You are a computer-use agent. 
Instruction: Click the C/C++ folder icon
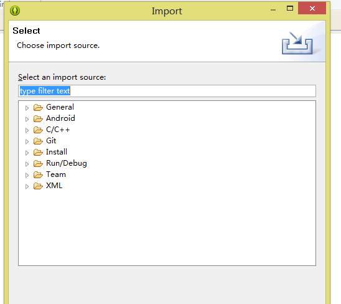tap(38, 130)
